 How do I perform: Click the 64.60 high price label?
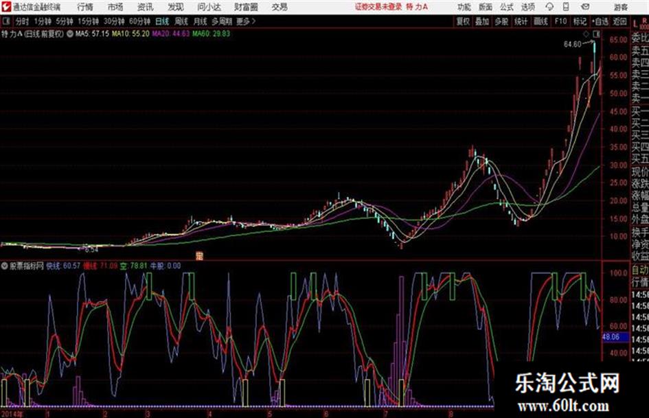point(573,44)
